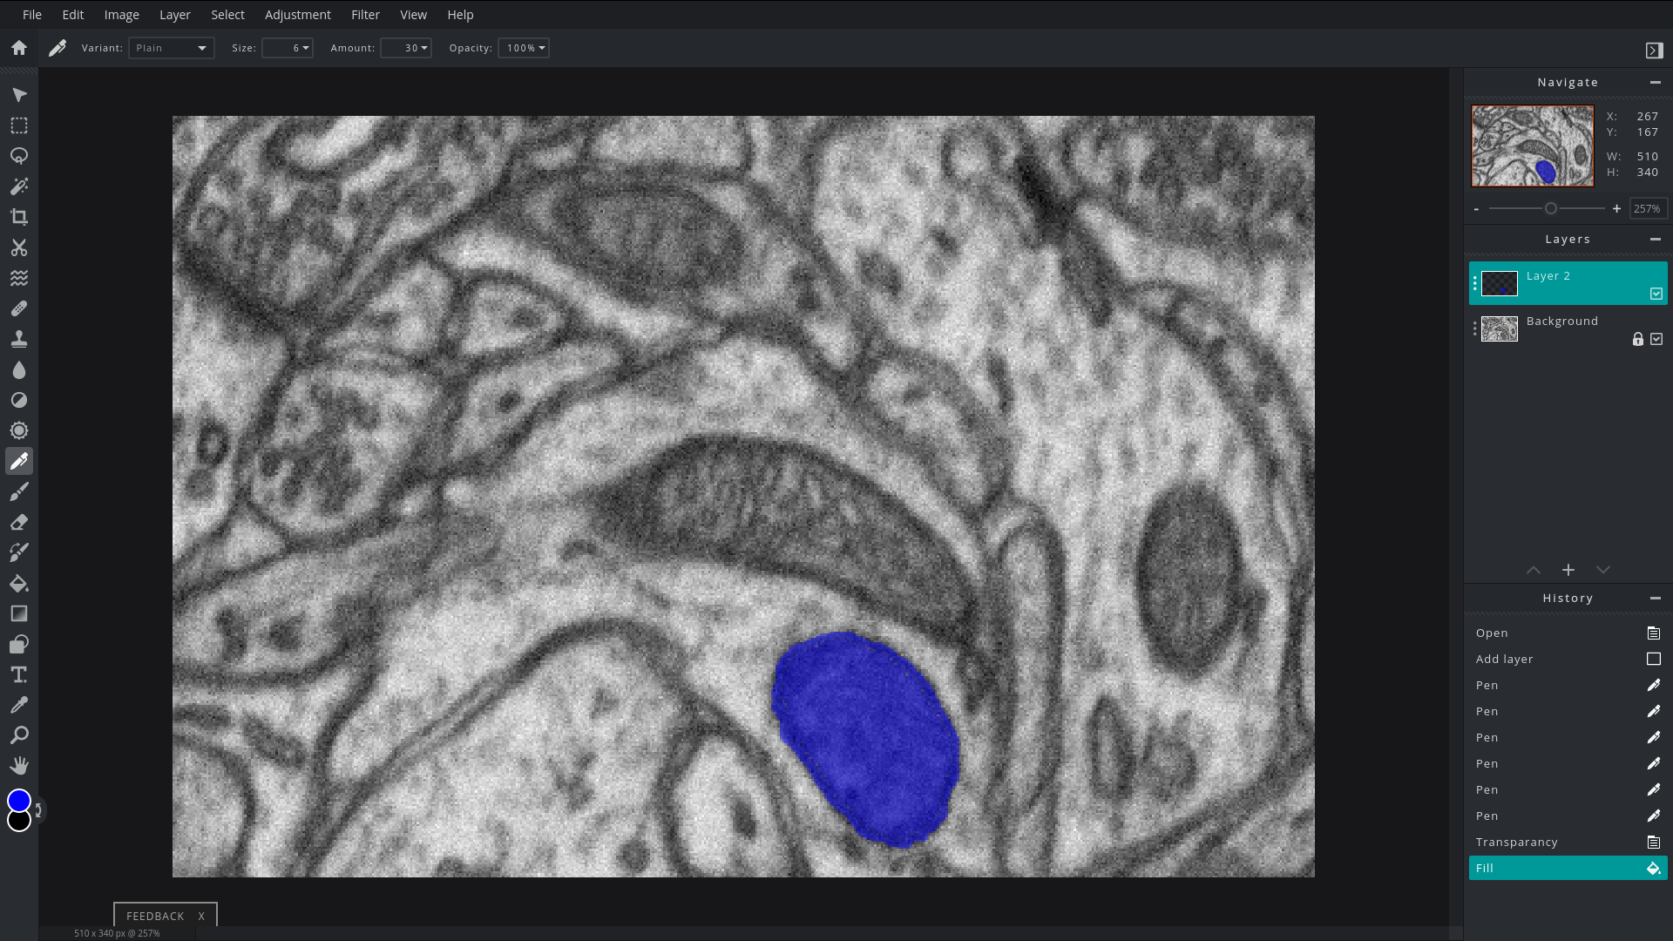The image size is (1673, 941).
Task: Select the Eyedropper color picker tool
Action: point(19,705)
